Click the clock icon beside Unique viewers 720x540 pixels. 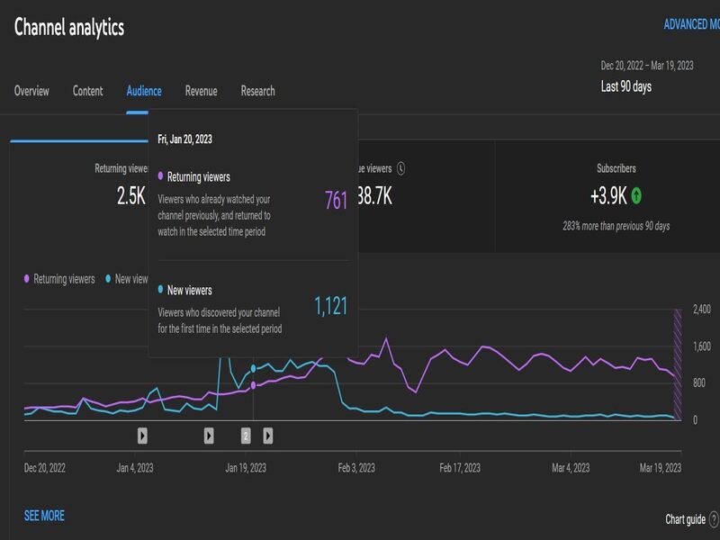(401, 167)
